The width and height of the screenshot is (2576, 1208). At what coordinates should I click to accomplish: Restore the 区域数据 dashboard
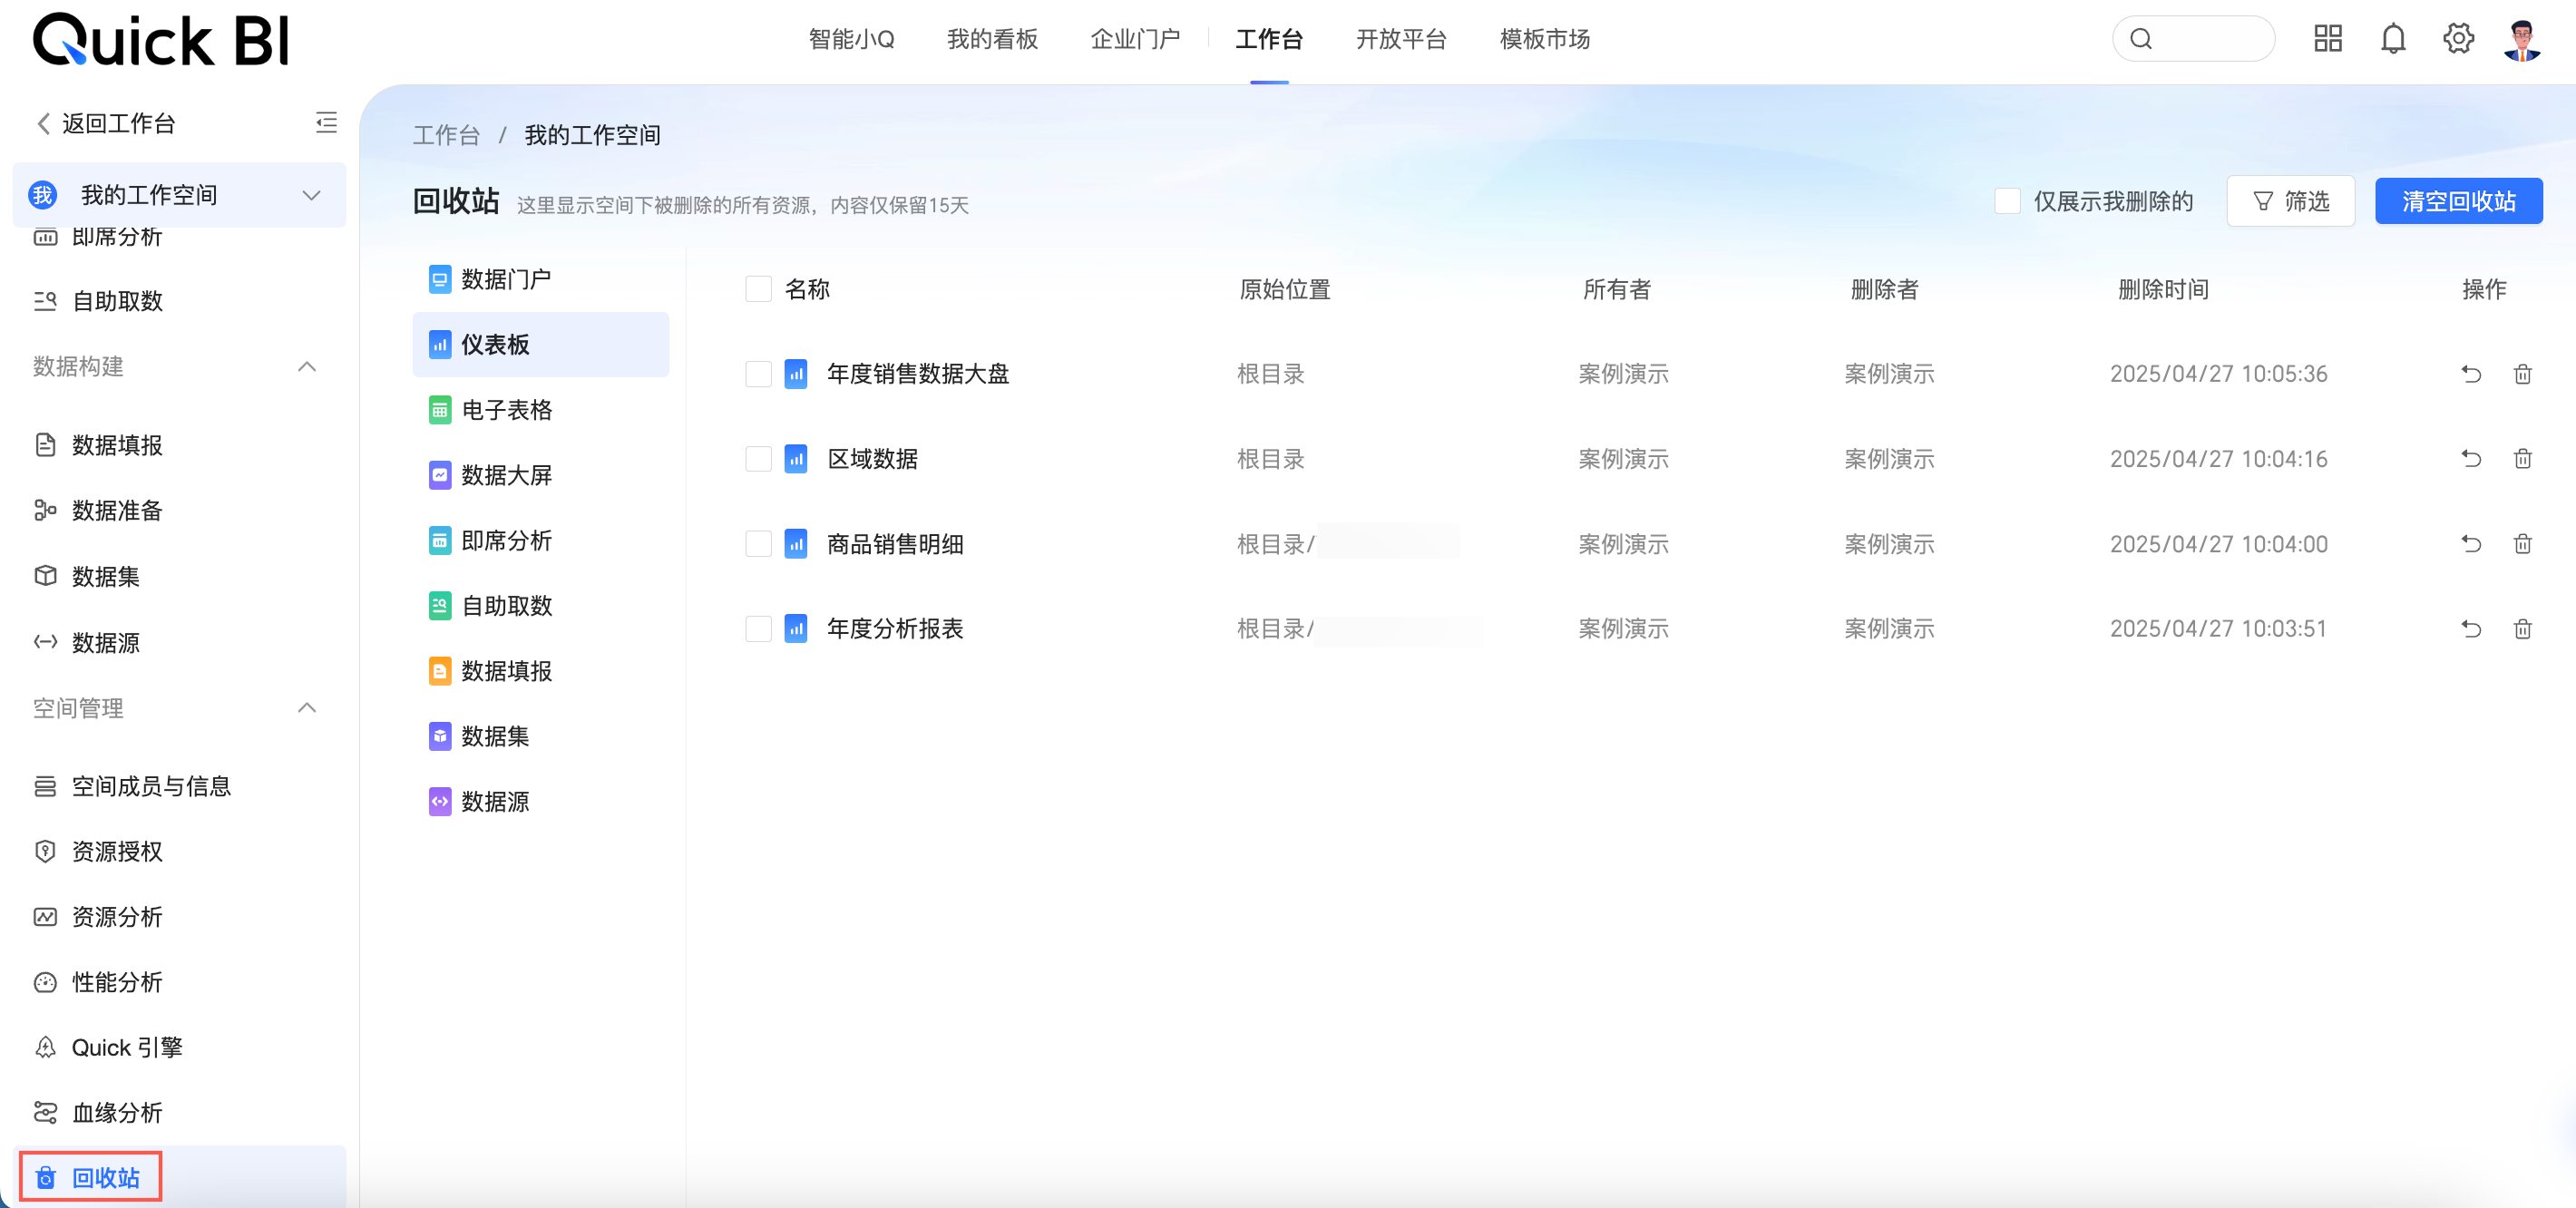(2471, 459)
